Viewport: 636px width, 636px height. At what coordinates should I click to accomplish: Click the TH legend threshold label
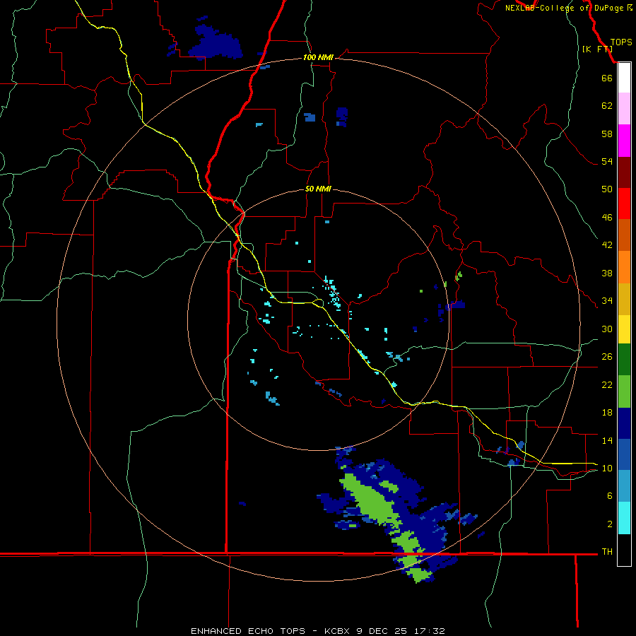click(x=607, y=552)
